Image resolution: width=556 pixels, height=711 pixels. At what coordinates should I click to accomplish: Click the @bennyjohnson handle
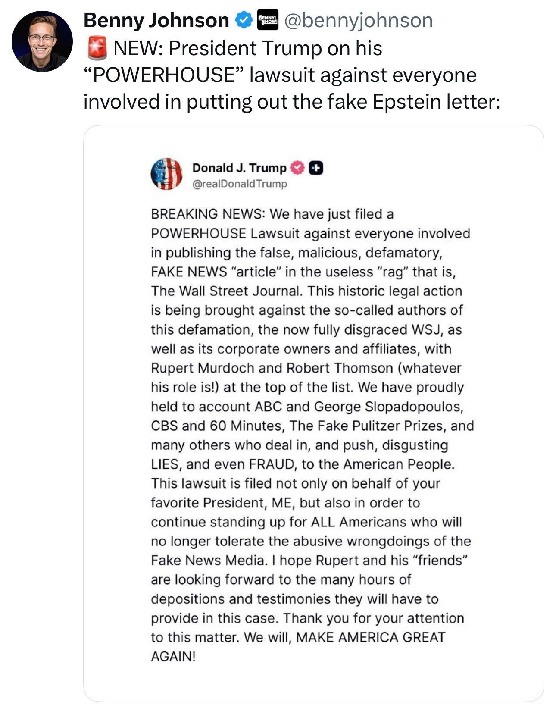(x=358, y=20)
